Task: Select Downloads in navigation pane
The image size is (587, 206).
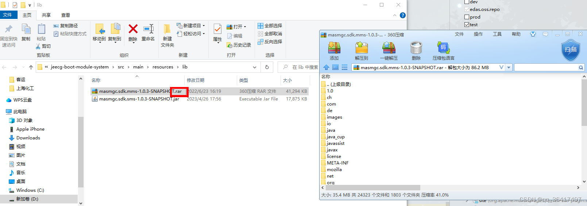Action: point(28,138)
